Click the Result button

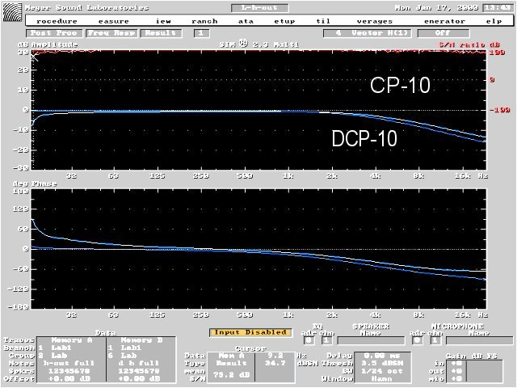[161, 33]
